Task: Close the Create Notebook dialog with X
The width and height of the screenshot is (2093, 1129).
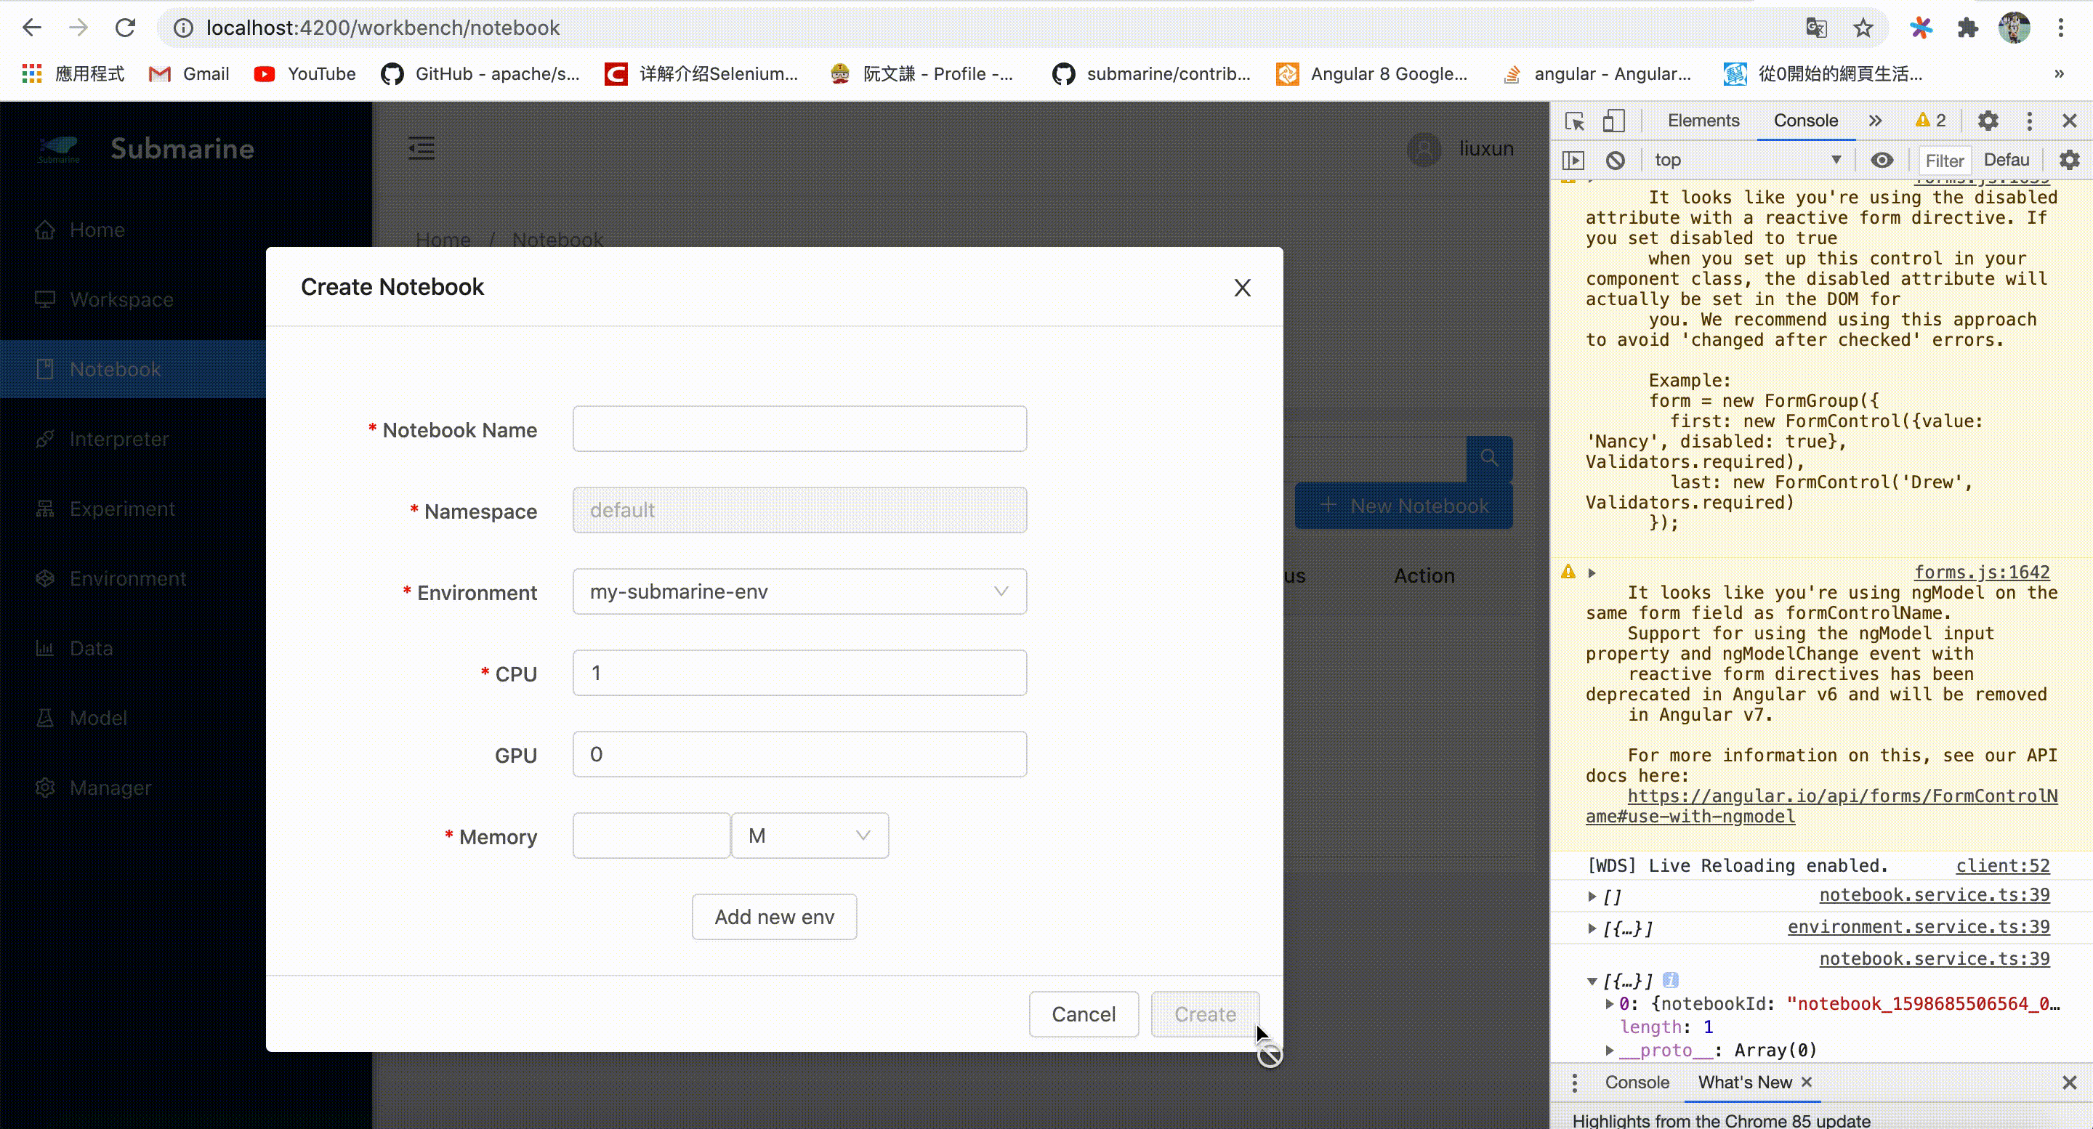Action: (1241, 288)
